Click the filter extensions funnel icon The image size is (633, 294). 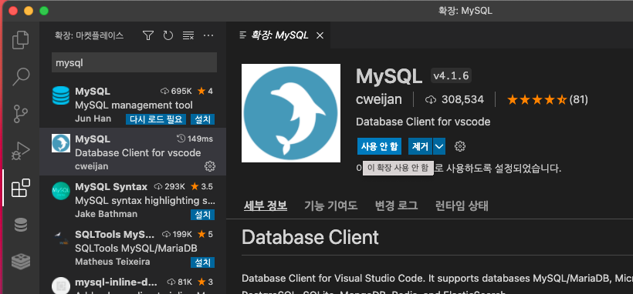[x=148, y=36]
